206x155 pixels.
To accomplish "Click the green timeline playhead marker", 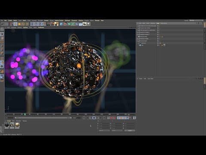I will coord(25,115).
